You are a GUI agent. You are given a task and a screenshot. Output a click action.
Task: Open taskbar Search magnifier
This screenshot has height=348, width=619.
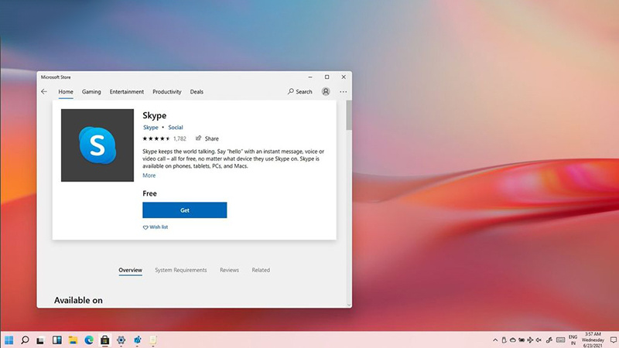coord(25,339)
